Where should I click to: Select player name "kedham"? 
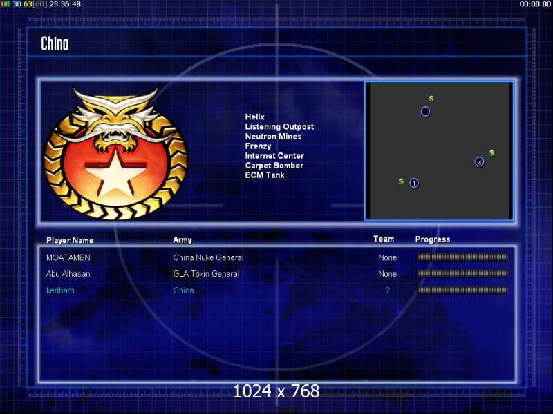60,290
